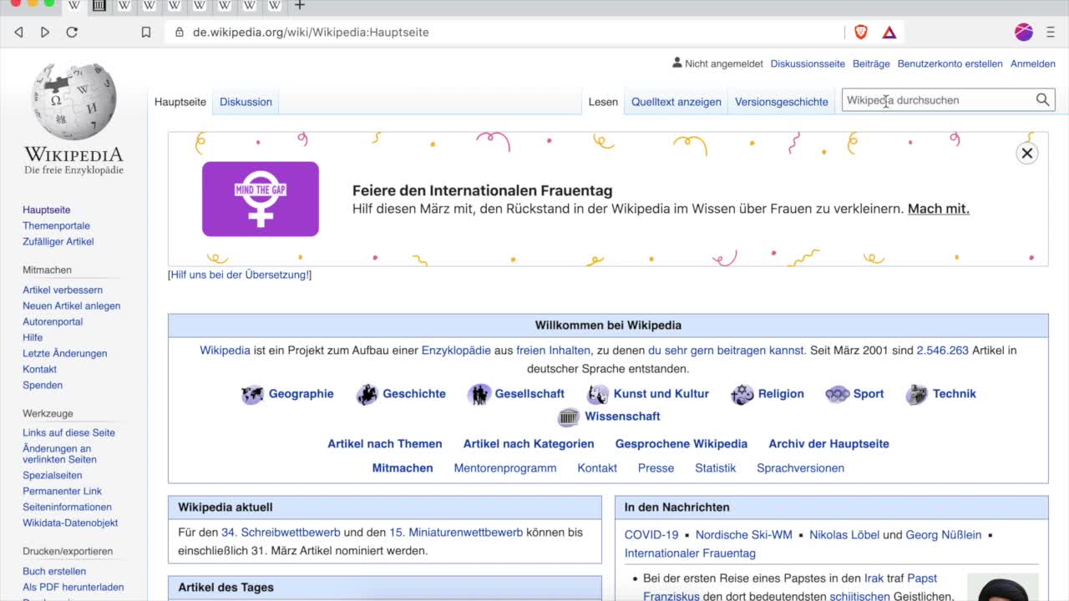Open Letzte Änderungen in sidebar
Image resolution: width=1069 pixels, height=601 pixels.
(64, 353)
